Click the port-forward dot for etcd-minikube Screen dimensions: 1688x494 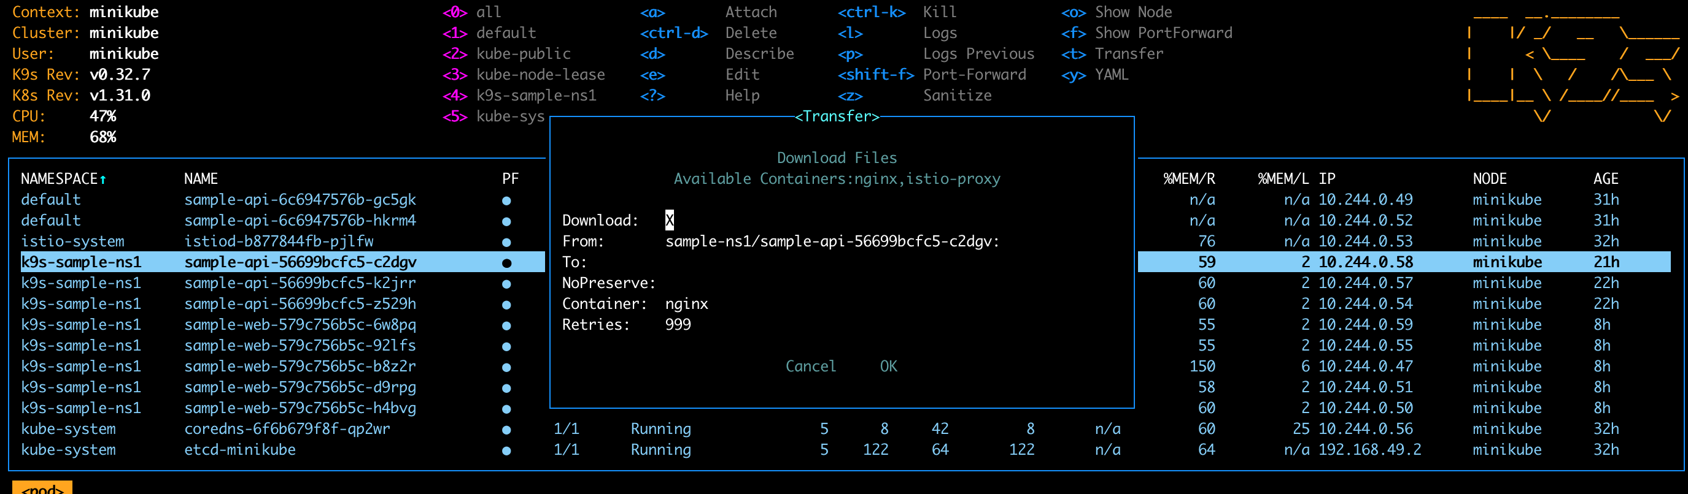506,451
